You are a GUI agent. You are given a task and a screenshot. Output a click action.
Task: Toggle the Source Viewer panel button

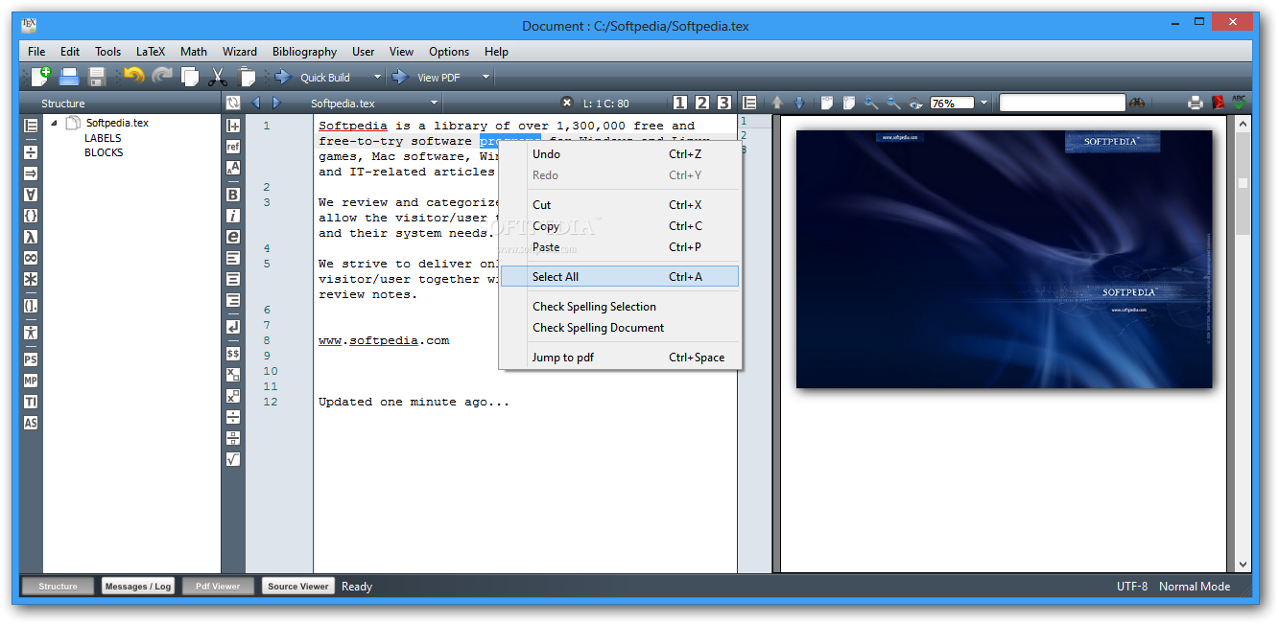coord(297,586)
